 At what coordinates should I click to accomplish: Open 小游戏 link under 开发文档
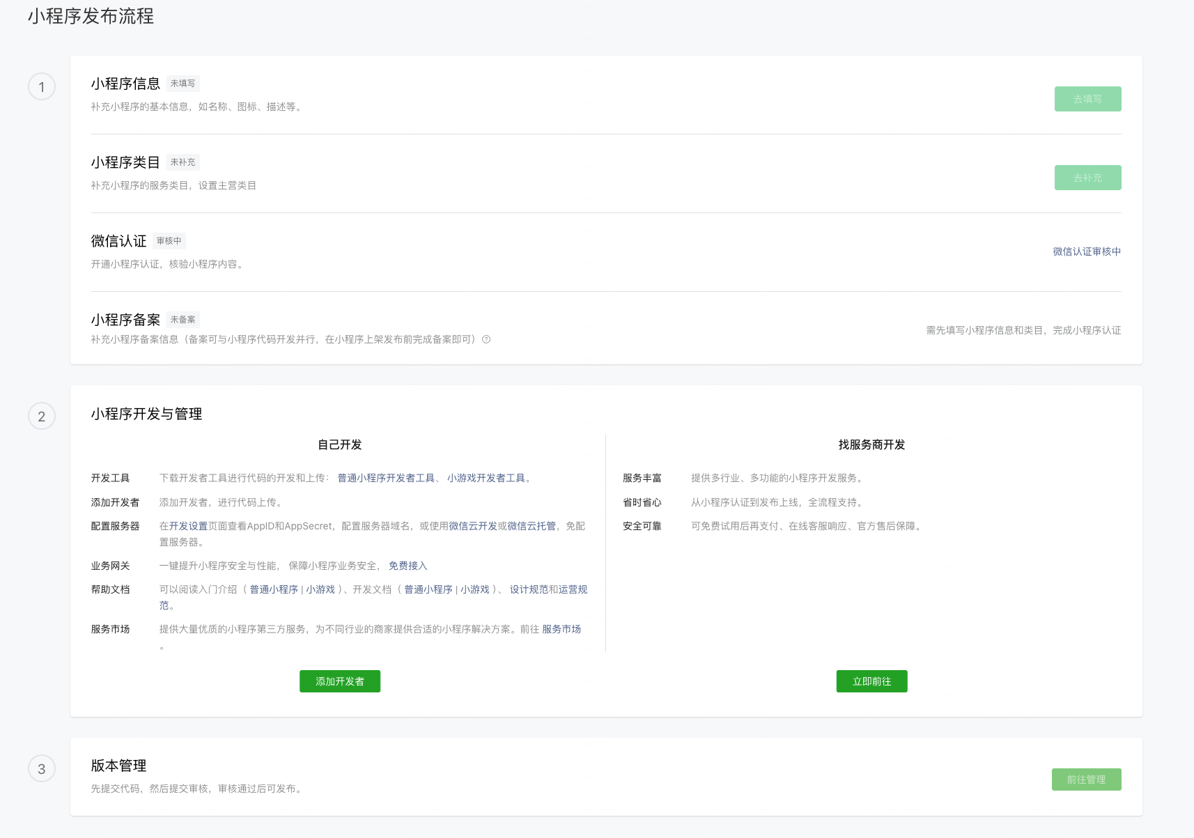click(x=475, y=589)
